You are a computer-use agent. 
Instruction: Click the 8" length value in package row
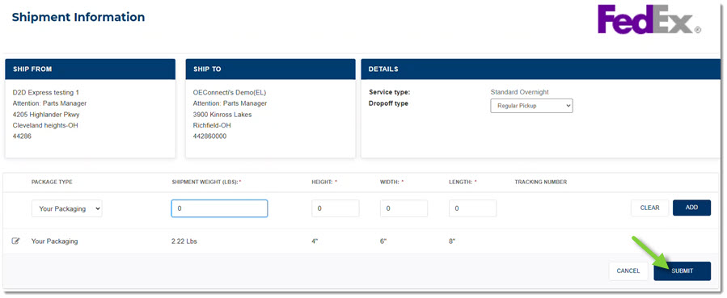452,241
